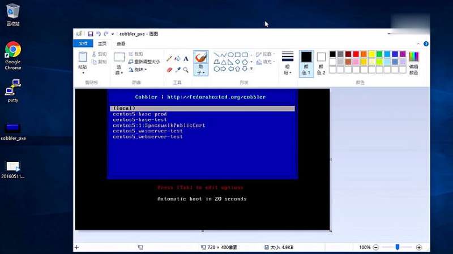
Task: Select the Magnifier tool
Action: coord(186,70)
